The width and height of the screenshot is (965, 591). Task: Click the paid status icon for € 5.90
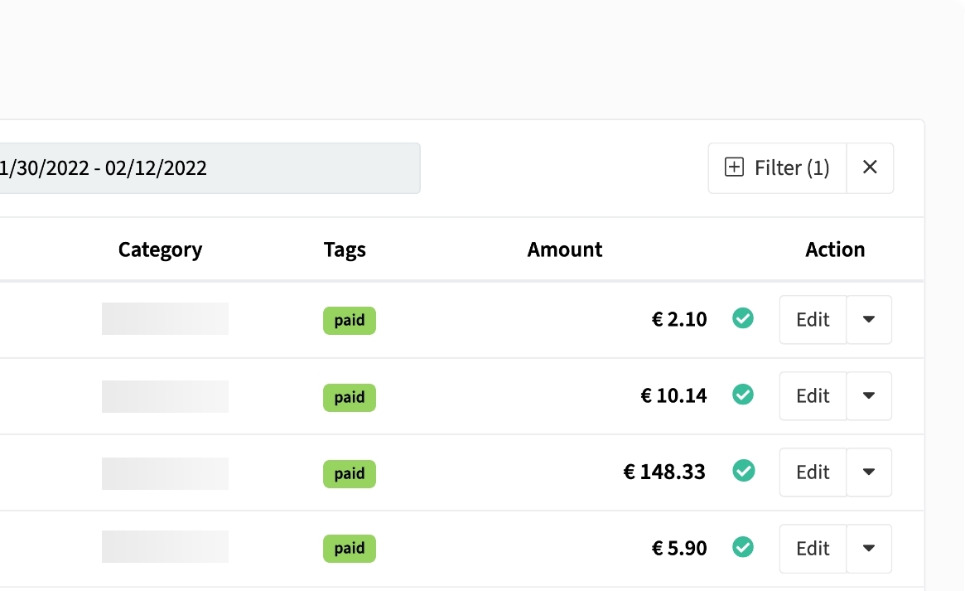[x=743, y=548]
